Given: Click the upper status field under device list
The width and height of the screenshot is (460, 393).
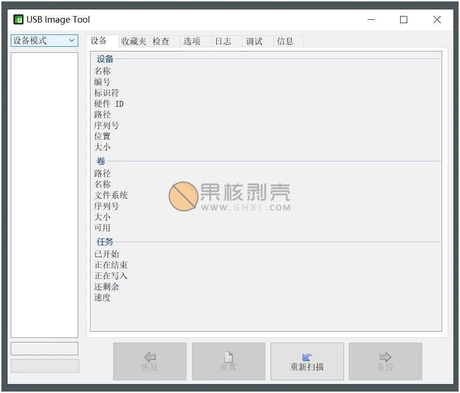Looking at the screenshot, I should tap(45, 349).
